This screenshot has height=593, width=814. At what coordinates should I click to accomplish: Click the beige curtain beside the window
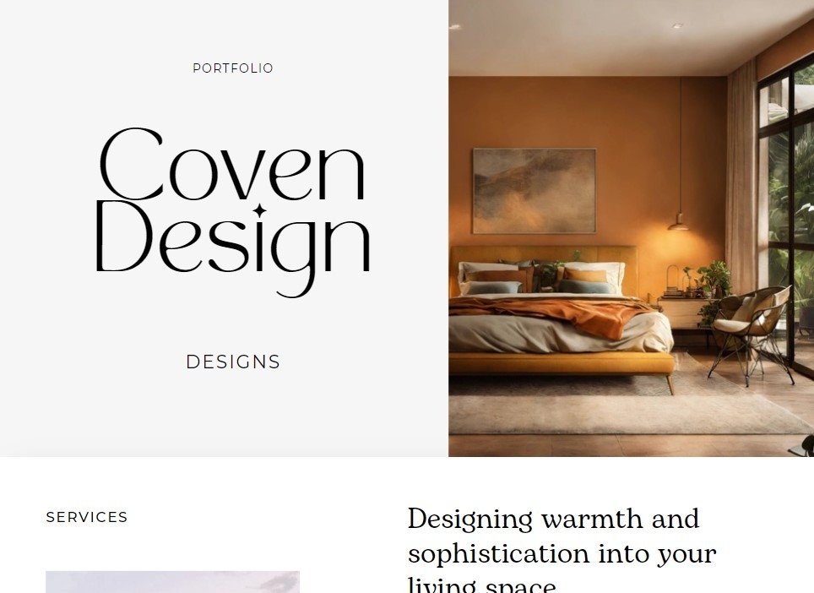point(741,177)
